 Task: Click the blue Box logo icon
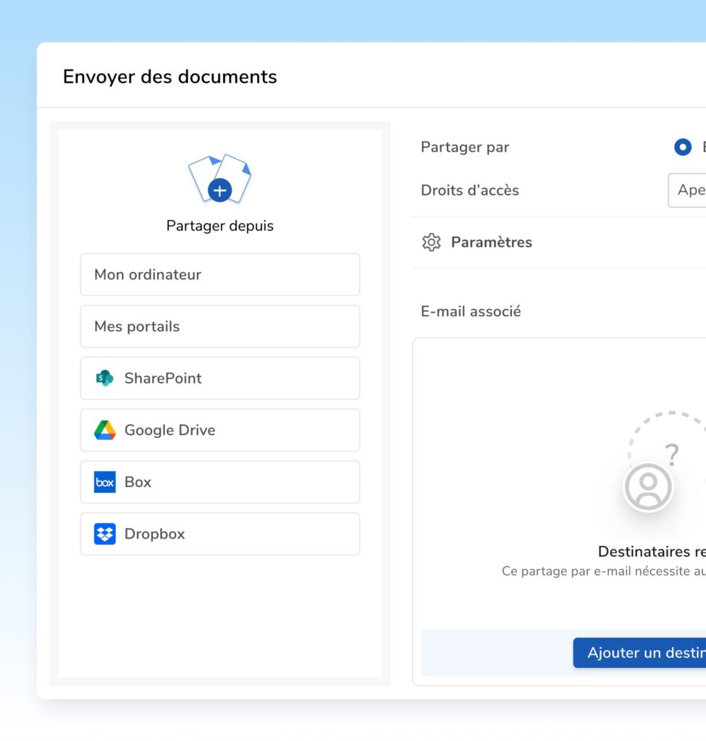pyautogui.click(x=105, y=483)
